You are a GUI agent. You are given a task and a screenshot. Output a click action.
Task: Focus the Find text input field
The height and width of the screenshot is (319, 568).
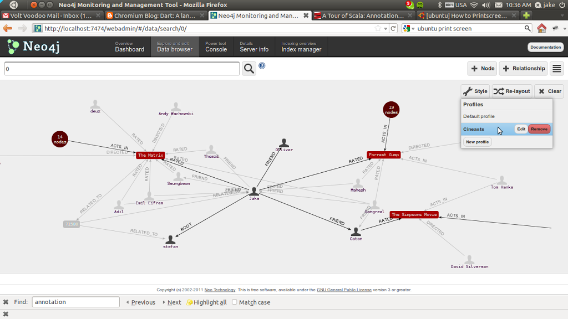click(75, 302)
